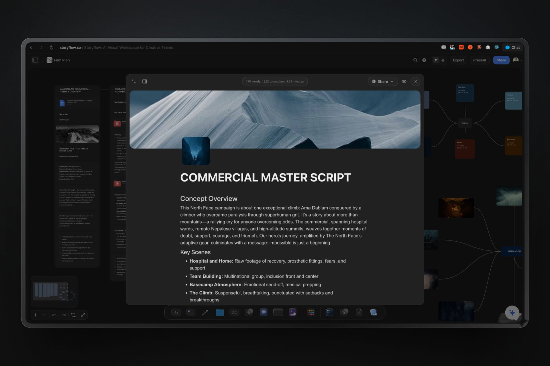Open the document Share dropdown
The image size is (550, 366).
[x=383, y=81]
